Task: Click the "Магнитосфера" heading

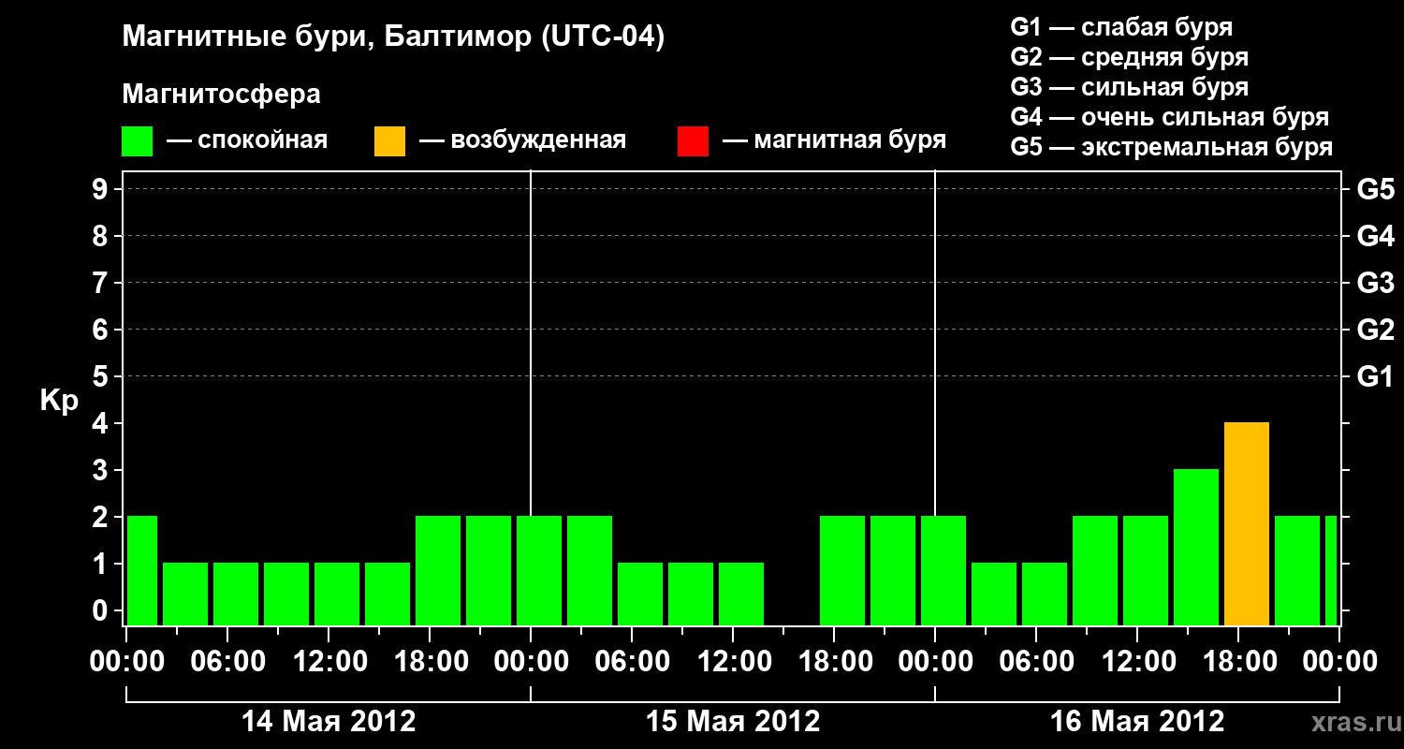Action: click(x=221, y=95)
